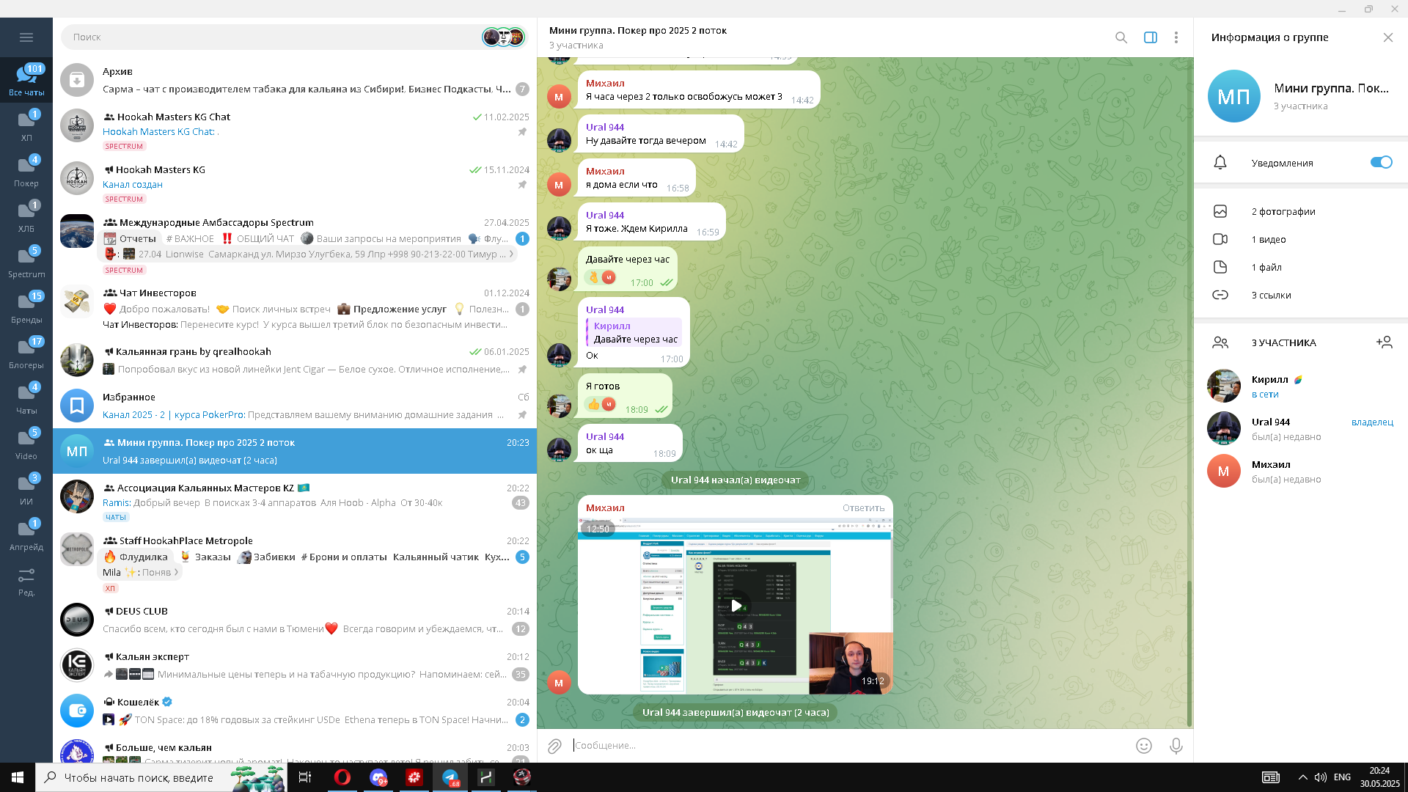The image size is (1408, 792).
Task: Open the Кошелёк wallet chat
Action: 295,711
